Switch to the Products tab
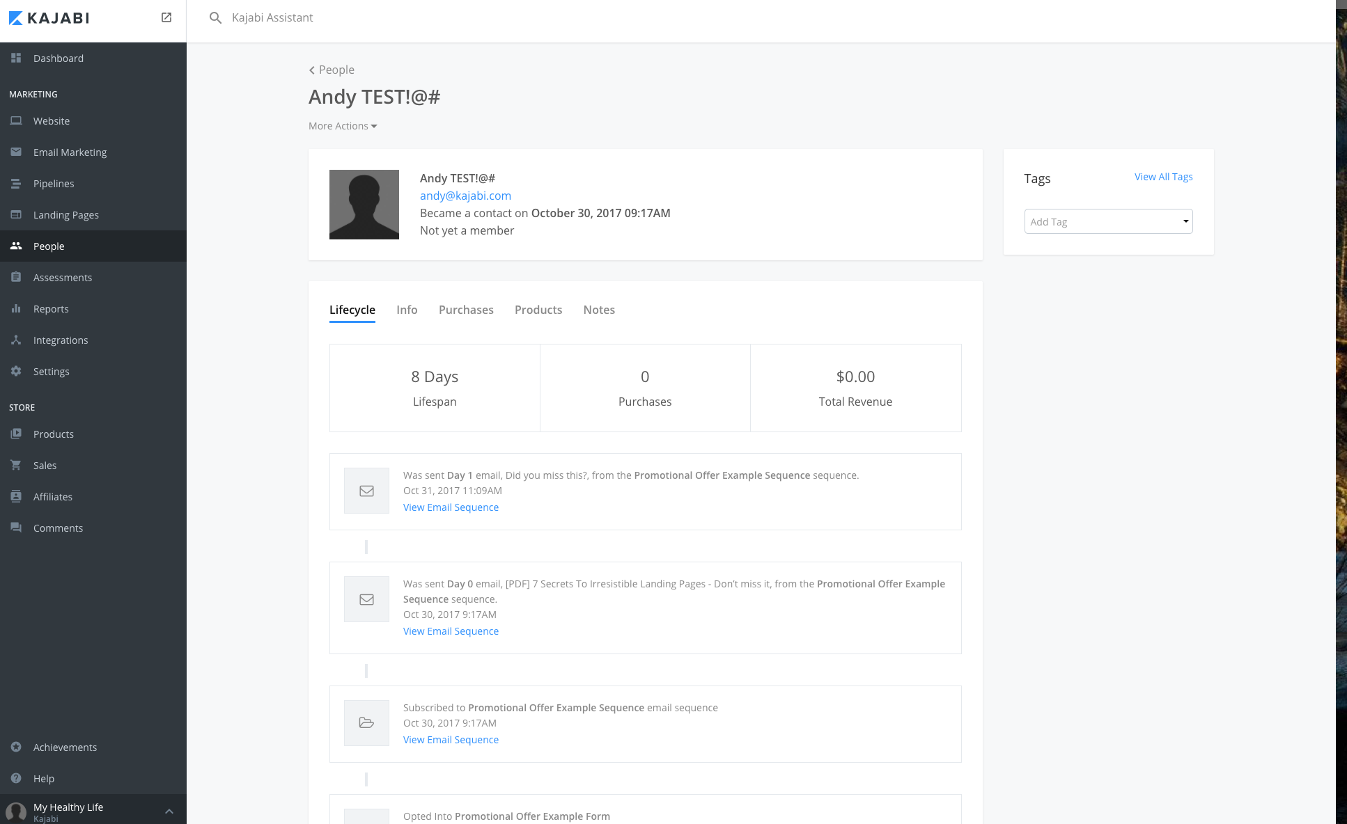This screenshot has height=824, width=1347. point(538,310)
